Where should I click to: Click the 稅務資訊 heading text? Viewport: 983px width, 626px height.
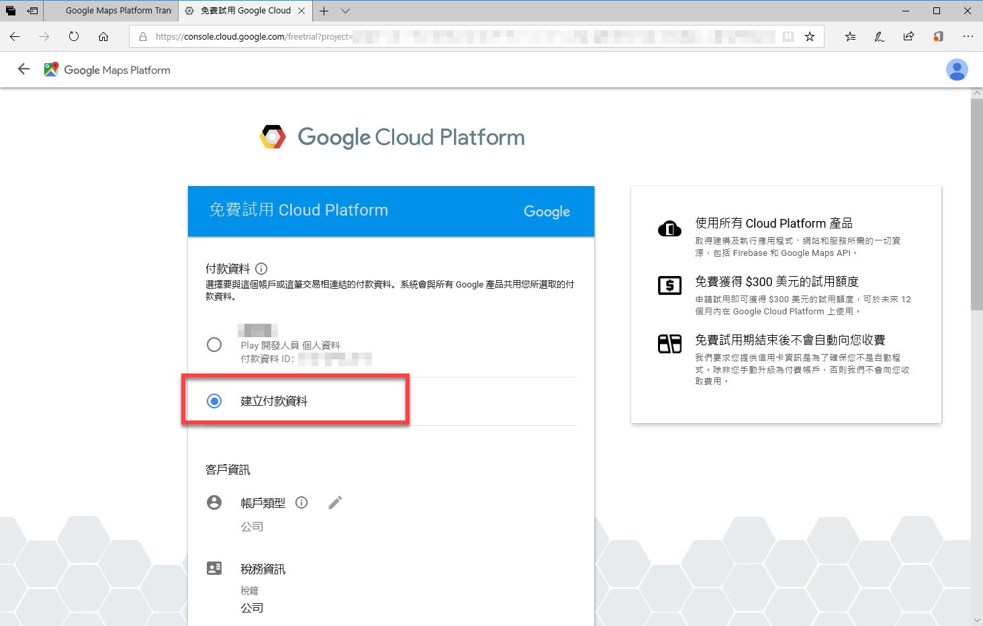(263, 569)
